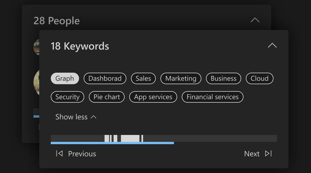The height and width of the screenshot is (173, 311).
Task: Collapse the 28 People panel chevron
Action: (255, 20)
